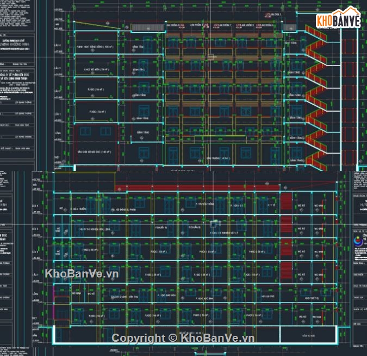This screenshot has width=367, height=356.
Task: Select the LẦU 3 level label in lower section
Action: point(35,228)
